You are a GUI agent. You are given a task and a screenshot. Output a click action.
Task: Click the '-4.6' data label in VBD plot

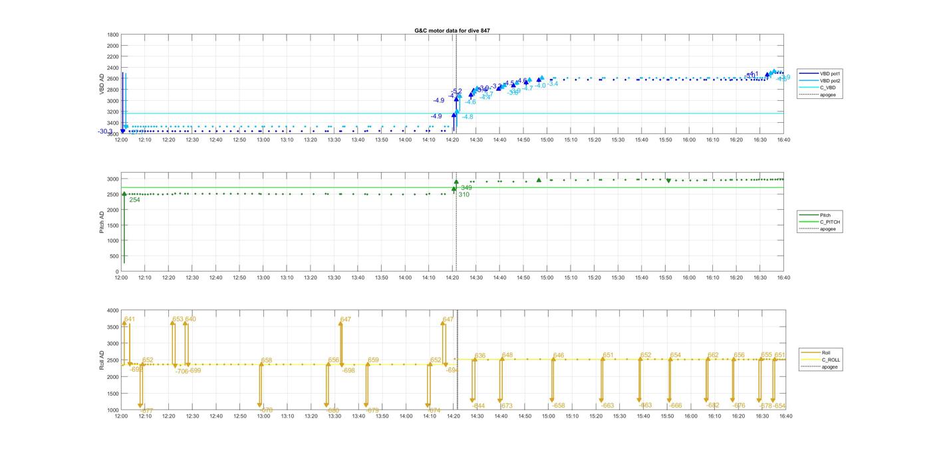470,102
